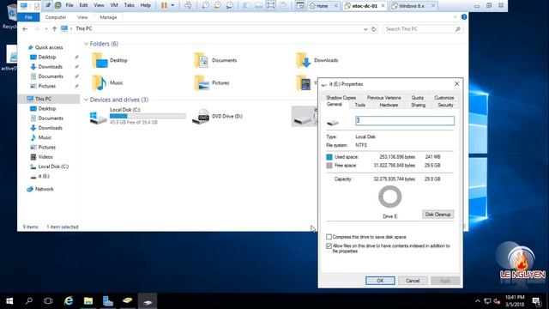The width and height of the screenshot is (549, 309).
Task: Open the VM menu in VMware
Action: click(114, 5)
